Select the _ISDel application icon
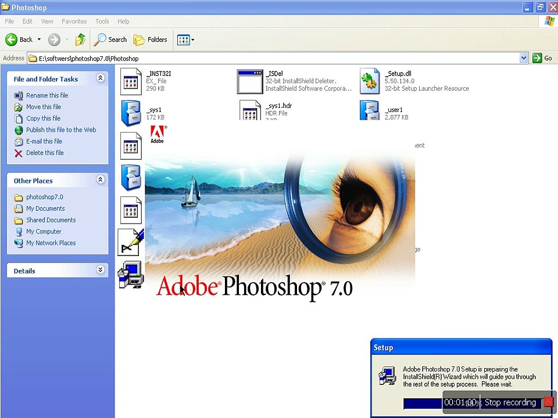 pos(250,81)
